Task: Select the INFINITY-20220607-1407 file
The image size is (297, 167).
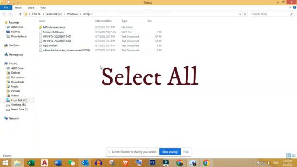Action: click(x=57, y=36)
